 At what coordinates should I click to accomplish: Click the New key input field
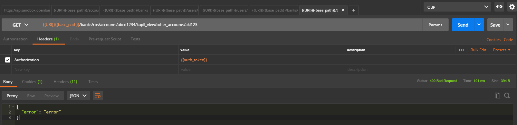95,70
